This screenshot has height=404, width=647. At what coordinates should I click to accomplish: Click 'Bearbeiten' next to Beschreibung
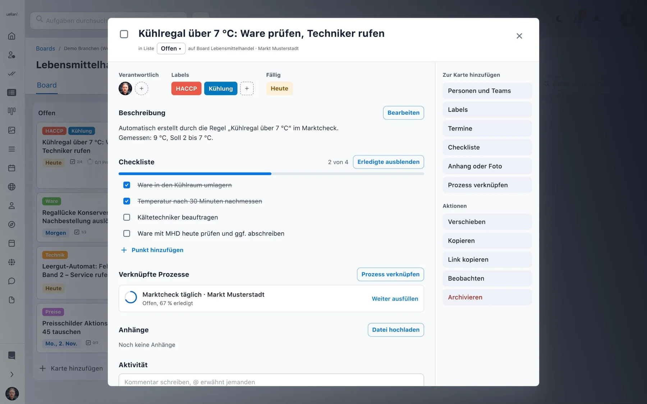coord(403,113)
